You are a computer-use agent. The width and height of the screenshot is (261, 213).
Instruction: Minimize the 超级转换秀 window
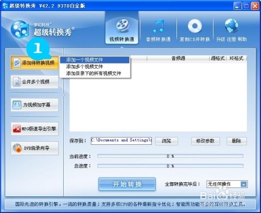pyautogui.click(x=237, y=6)
